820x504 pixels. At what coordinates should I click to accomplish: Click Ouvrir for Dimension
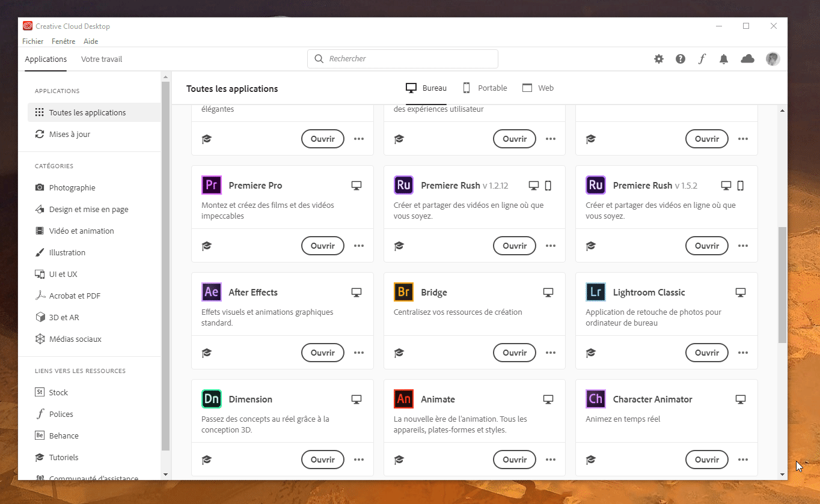(323, 460)
